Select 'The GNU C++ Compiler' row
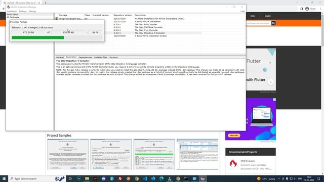The width and height of the screenshot is (324, 182). 146,30
